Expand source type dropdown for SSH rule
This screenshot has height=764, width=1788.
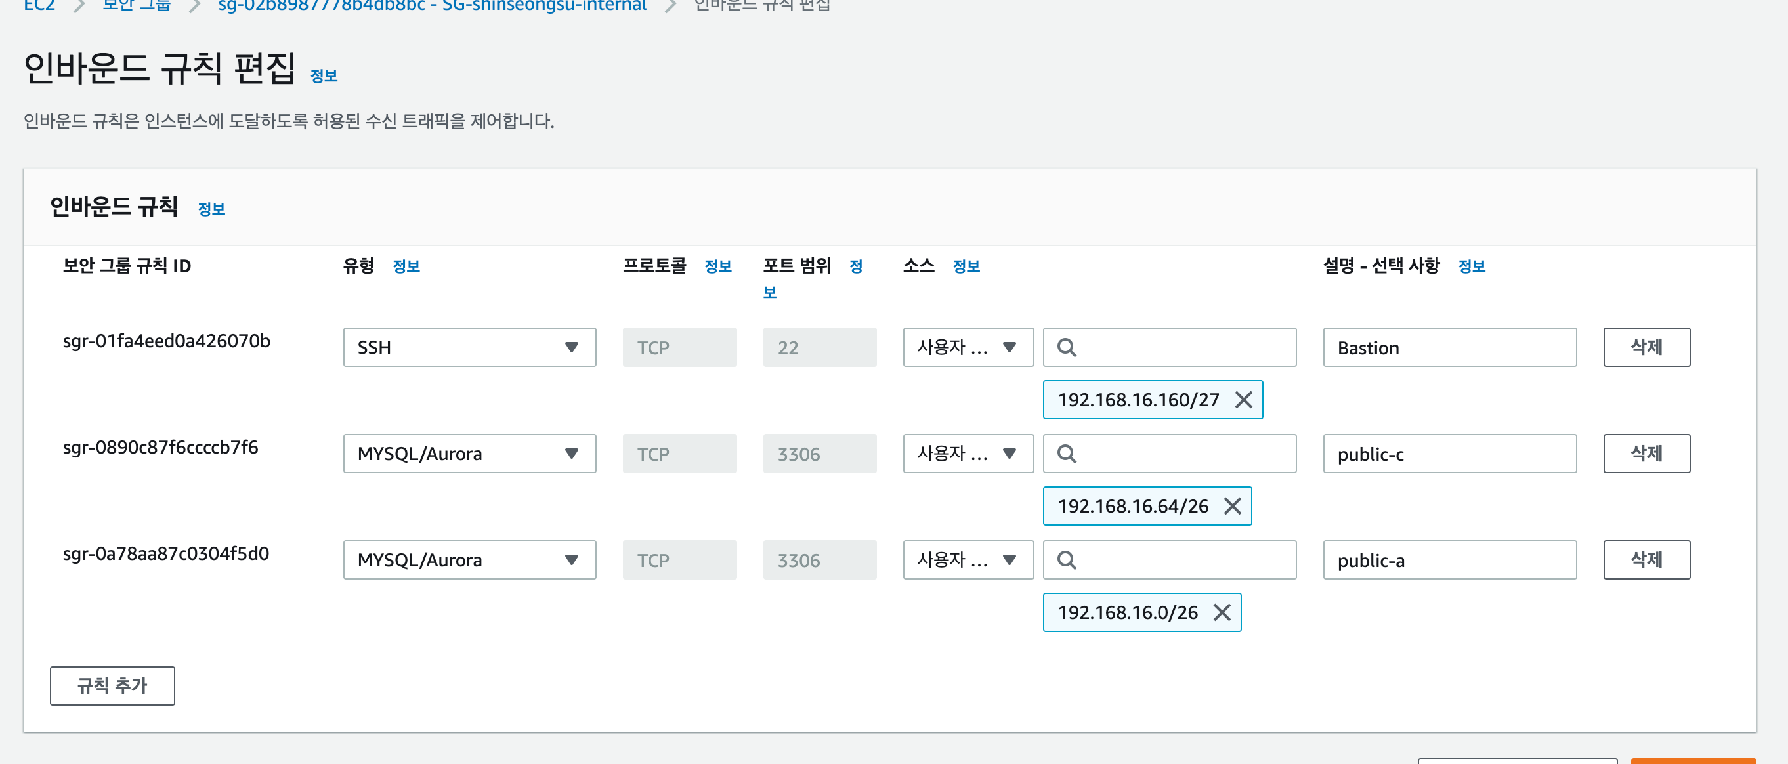click(x=968, y=347)
